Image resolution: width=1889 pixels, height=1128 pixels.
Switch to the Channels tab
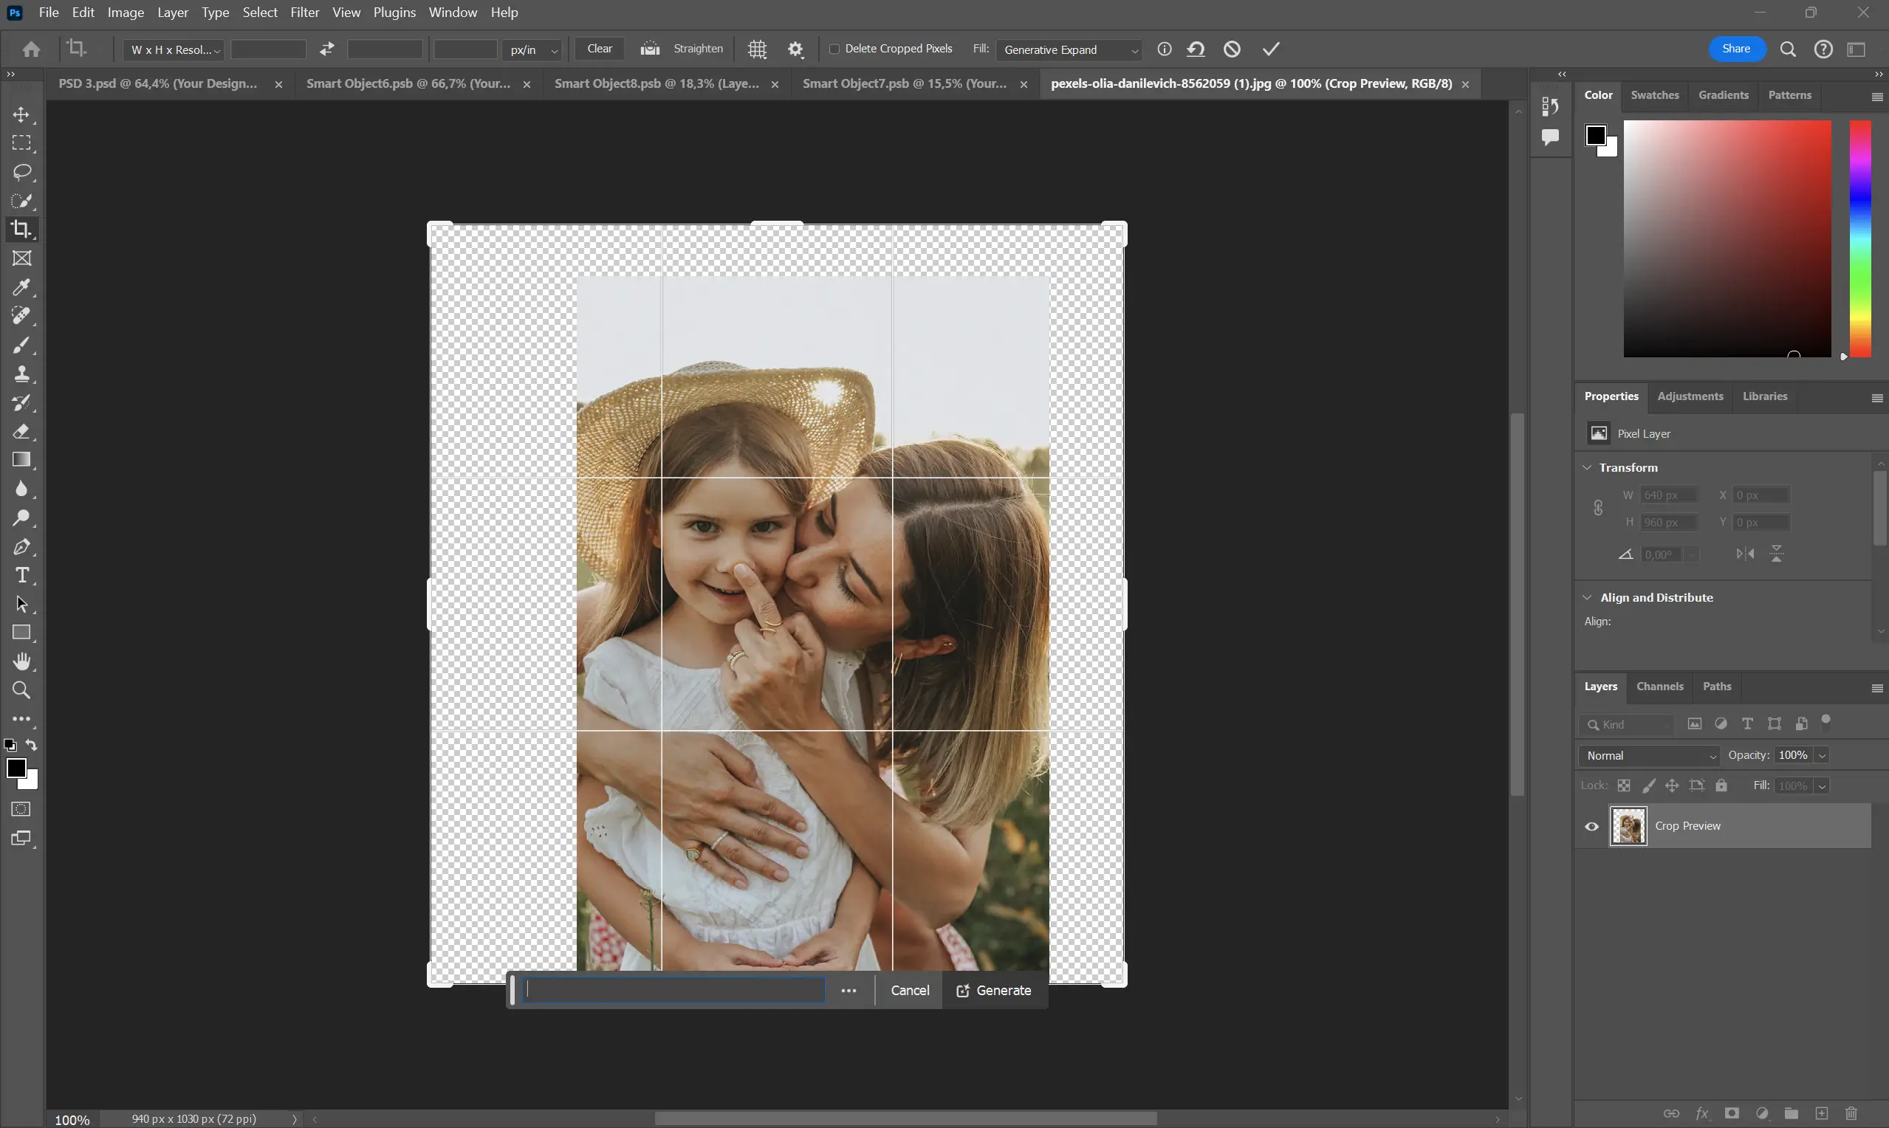(1659, 687)
